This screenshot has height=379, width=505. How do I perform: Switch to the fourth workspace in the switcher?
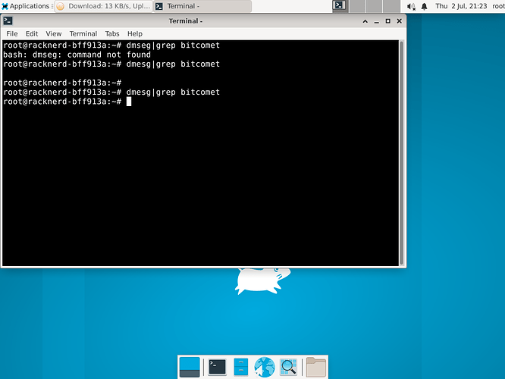391,6
